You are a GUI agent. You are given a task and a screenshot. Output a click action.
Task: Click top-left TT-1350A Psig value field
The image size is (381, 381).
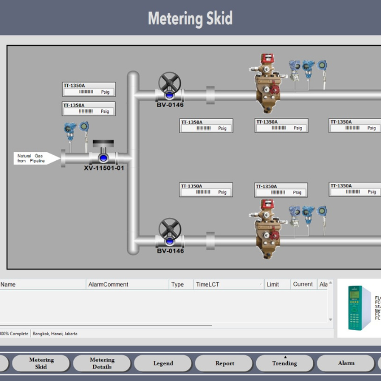pyautogui.click(x=89, y=92)
